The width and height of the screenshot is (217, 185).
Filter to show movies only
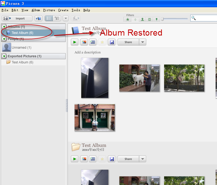click(149, 19)
